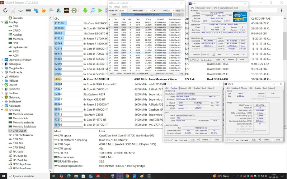Start benchmark with green play icon
The image size is (287, 179).
(x=100, y=10)
